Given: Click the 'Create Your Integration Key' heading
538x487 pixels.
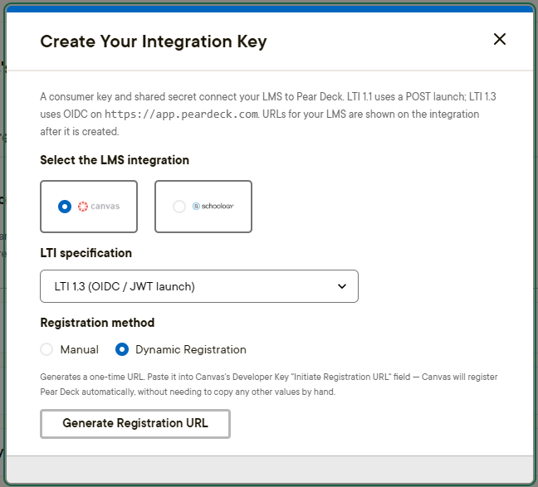Looking at the screenshot, I should 154,41.
